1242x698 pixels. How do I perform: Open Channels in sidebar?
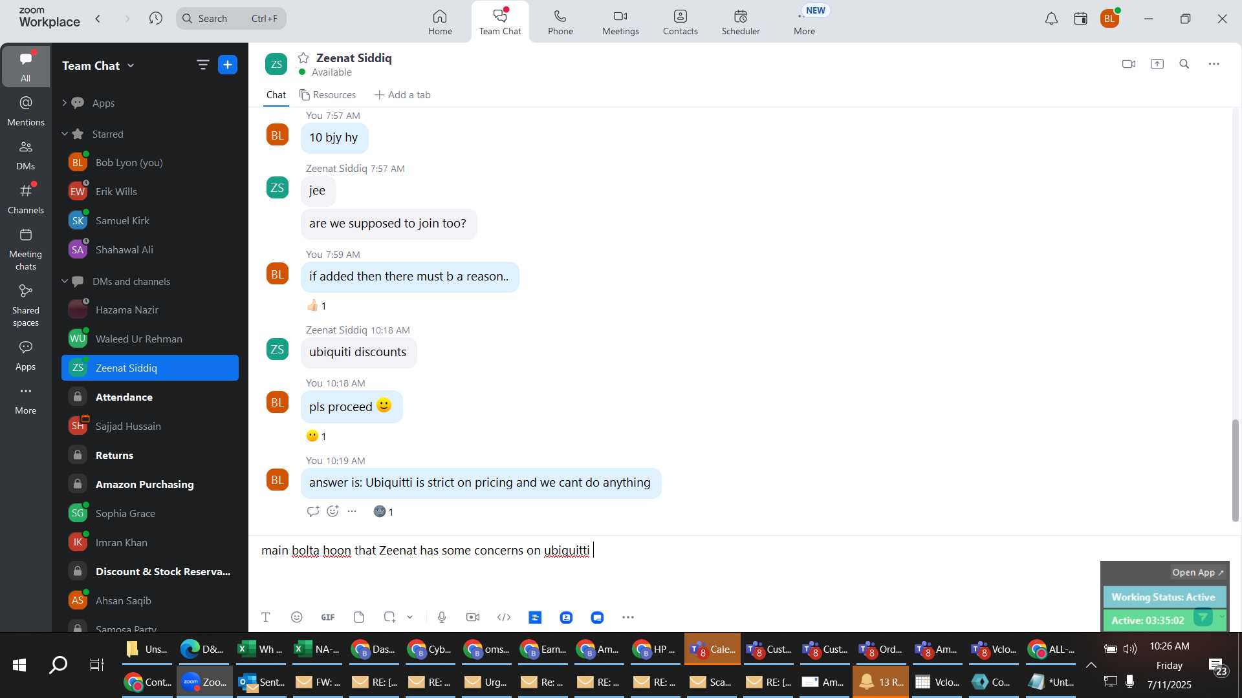coord(26,198)
